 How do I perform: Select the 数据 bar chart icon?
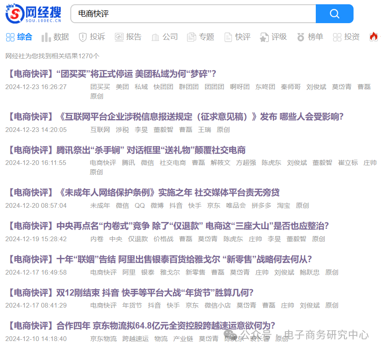point(46,36)
